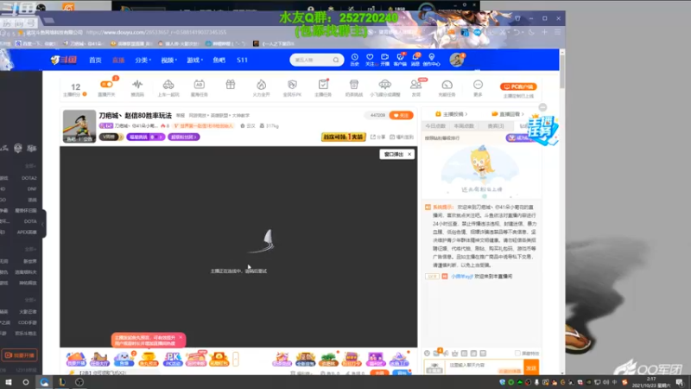Check the 屏蔽特效 checkbox
The height and width of the screenshot is (389, 691).
(517, 354)
